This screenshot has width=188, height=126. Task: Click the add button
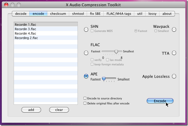click(x=31, y=110)
